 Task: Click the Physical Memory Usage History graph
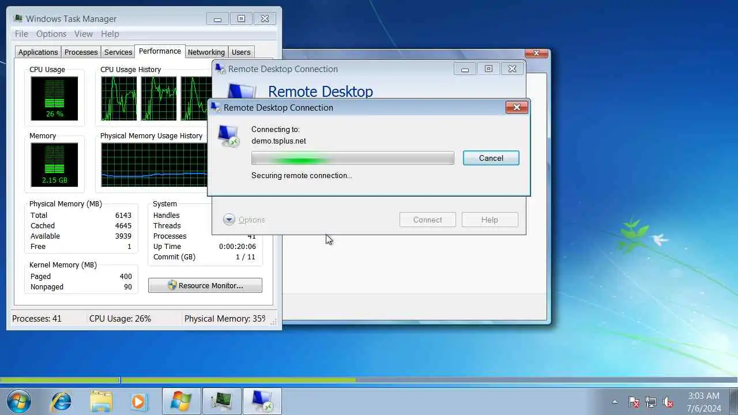pos(155,165)
